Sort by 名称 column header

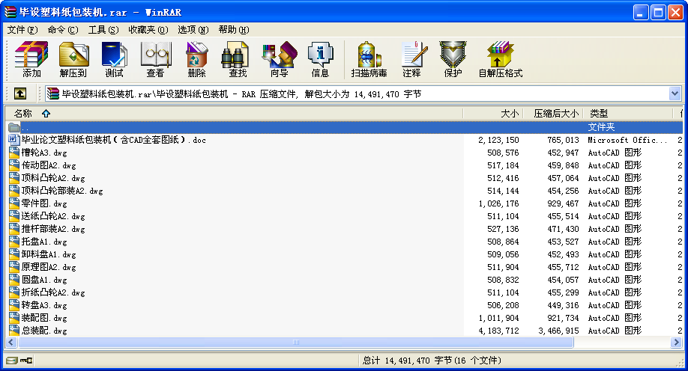pyautogui.click(x=23, y=114)
